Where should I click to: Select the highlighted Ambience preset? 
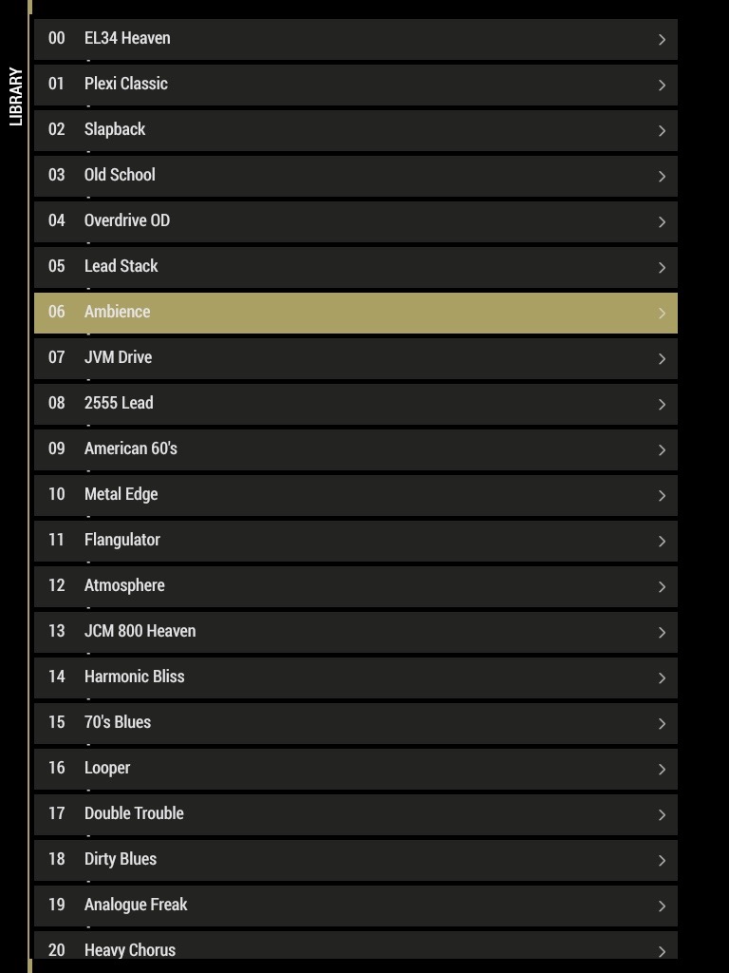tap(356, 313)
